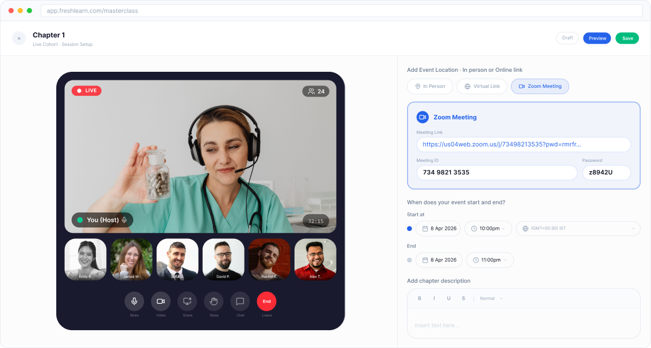Image resolution: width=651 pixels, height=348 pixels.
Task: Open the Normal text style dropdown
Action: 491,298
